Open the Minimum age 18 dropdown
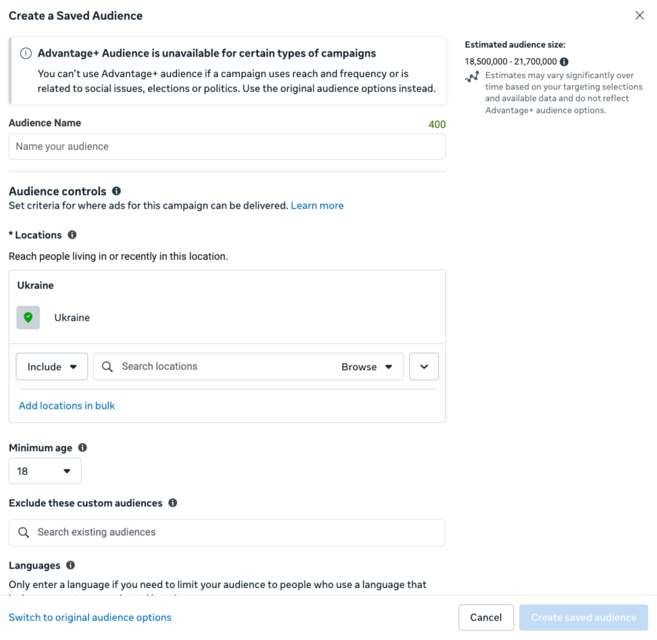The image size is (657, 640). pyautogui.click(x=45, y=471)
